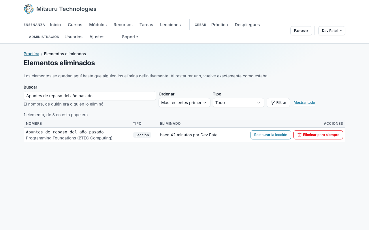
Task: Open the Dev Patel user menu
Action: 332,31
